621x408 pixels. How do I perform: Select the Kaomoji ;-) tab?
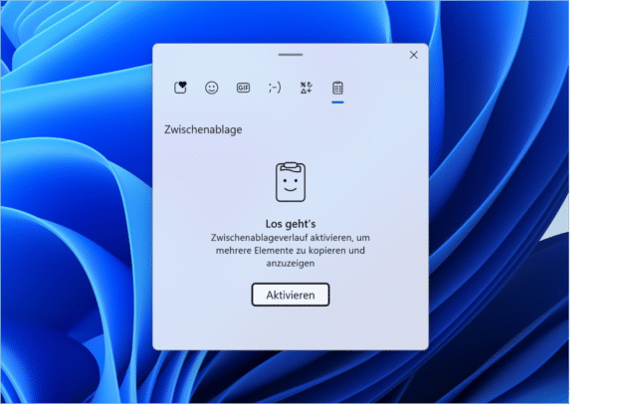274,88
